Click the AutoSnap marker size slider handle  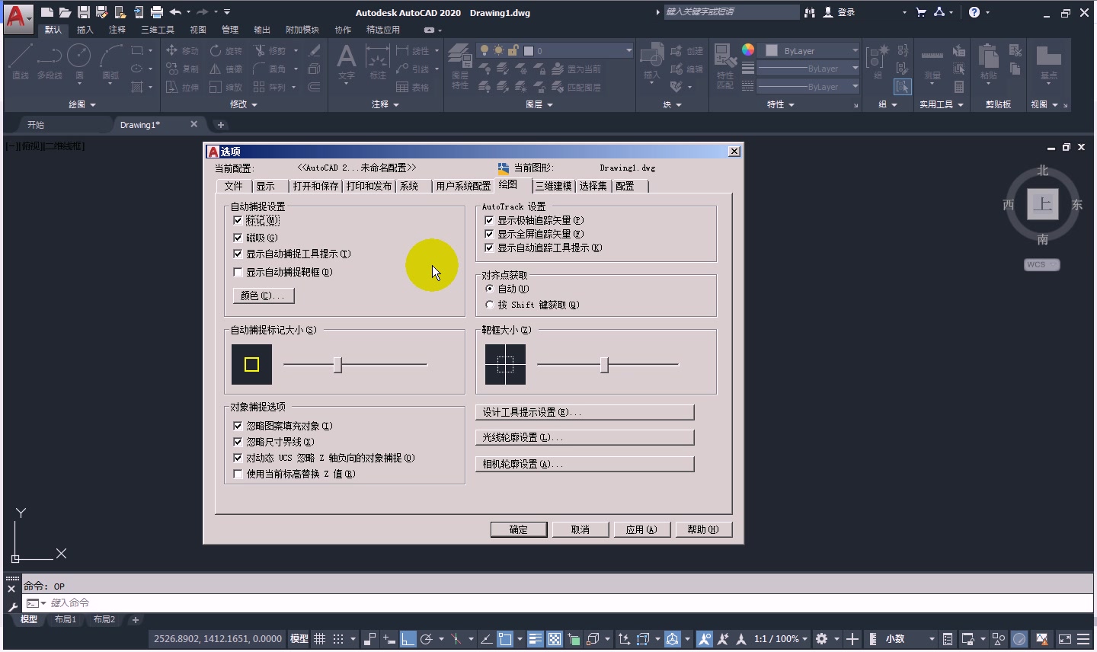(337, 365)
